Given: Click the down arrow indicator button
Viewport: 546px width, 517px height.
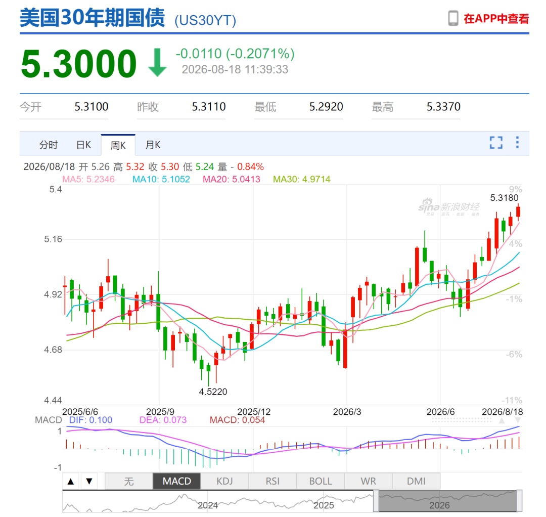Looking at the screenshot, I should click(89, 481).
